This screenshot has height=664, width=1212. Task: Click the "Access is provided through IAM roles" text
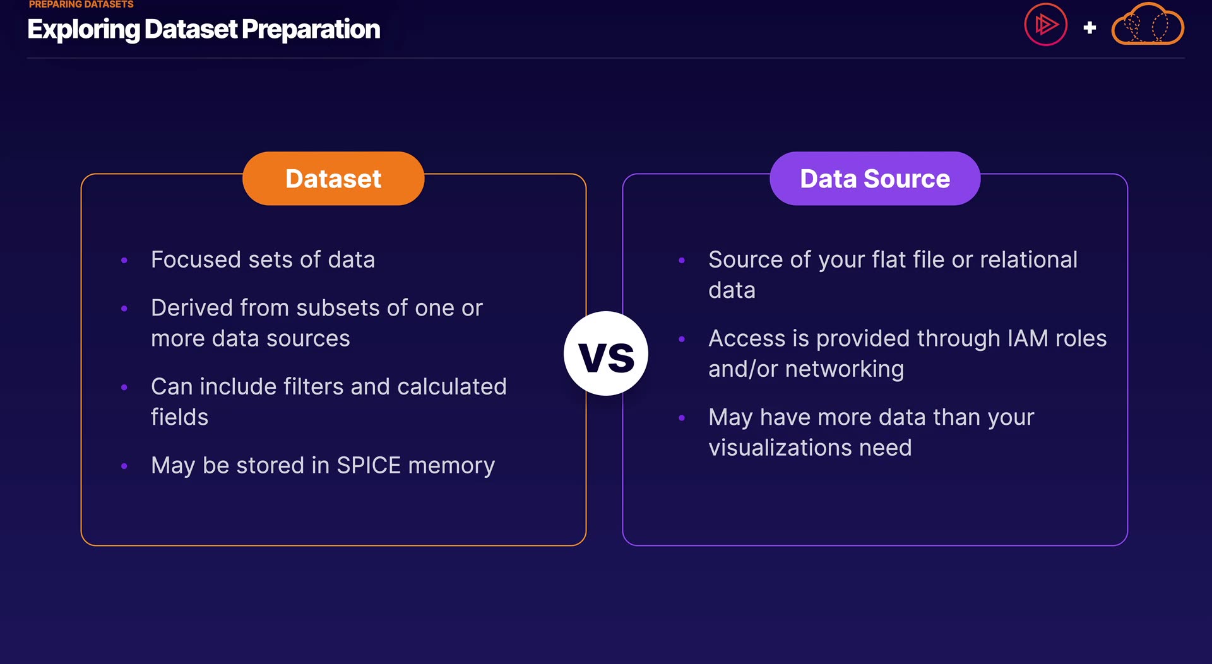[907, 353]
